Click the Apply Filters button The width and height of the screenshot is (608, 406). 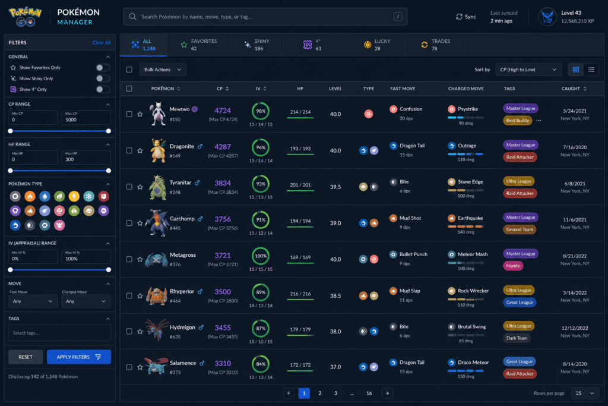coord(79,357)
